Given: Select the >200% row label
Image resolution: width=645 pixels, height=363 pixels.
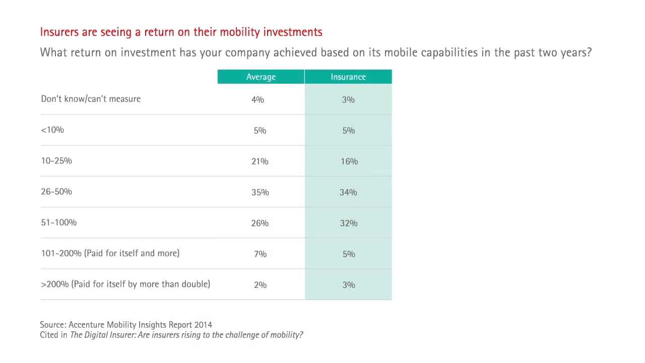Looking at the screenshot, I should pos(125,284).
